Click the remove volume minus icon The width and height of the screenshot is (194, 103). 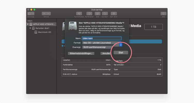tap(49, 14)
